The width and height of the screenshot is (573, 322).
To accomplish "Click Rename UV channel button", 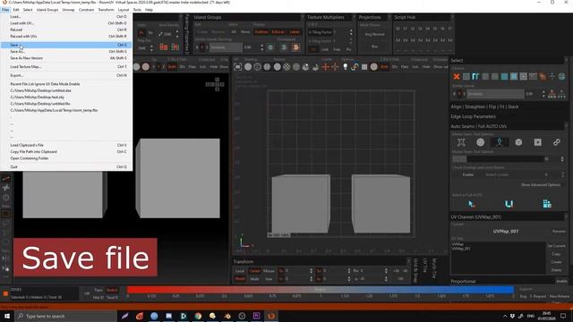I will point(559,232).
